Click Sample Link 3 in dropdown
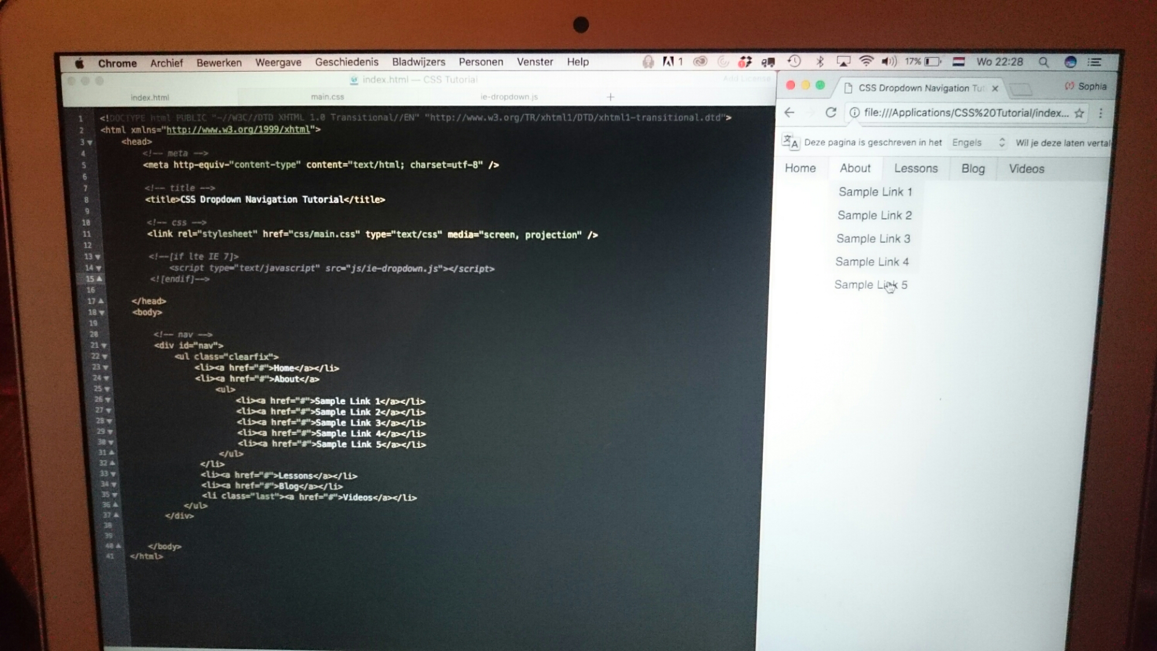The height and width of the screenshot is (651, 1157). point(873,238)
